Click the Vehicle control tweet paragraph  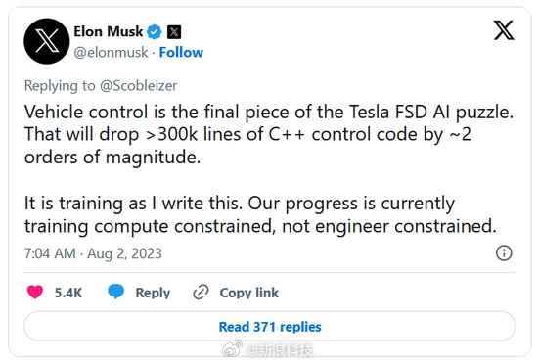(269, 134)
